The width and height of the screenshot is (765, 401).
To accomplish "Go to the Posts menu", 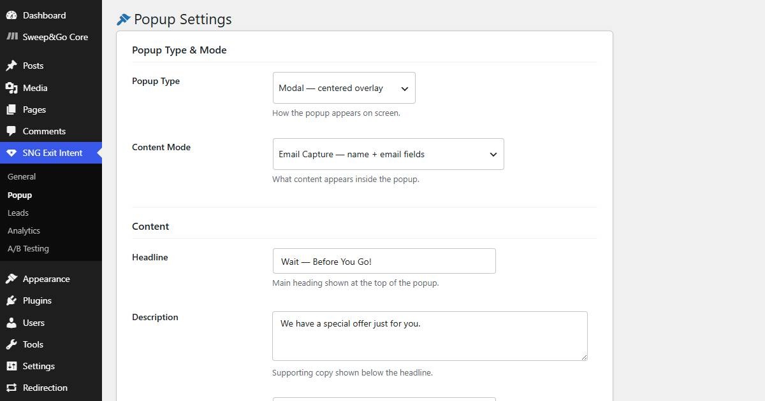I will [x=51, y=66].
